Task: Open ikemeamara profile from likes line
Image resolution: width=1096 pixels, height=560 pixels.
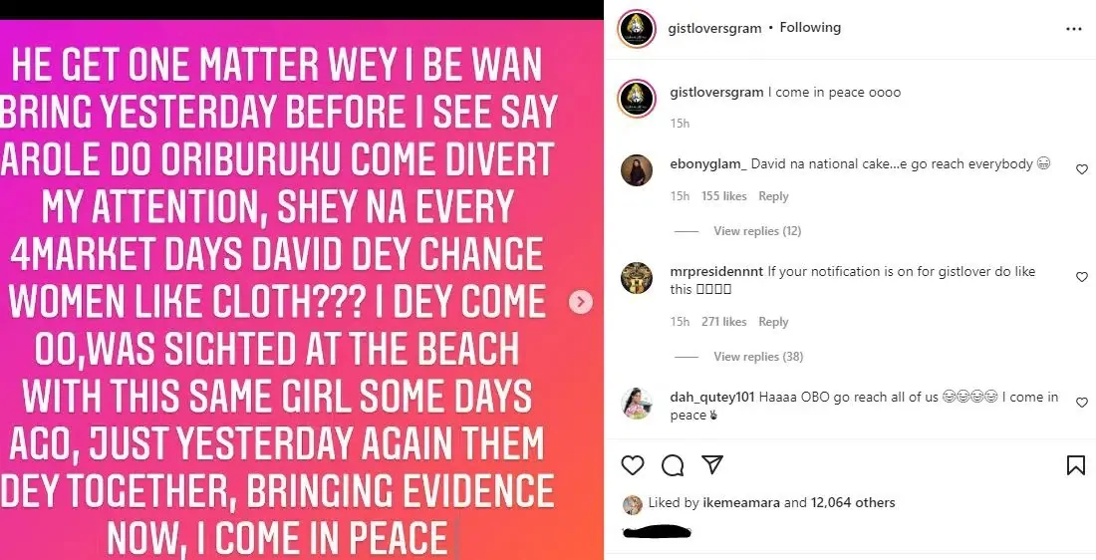Action: (741, 503)
